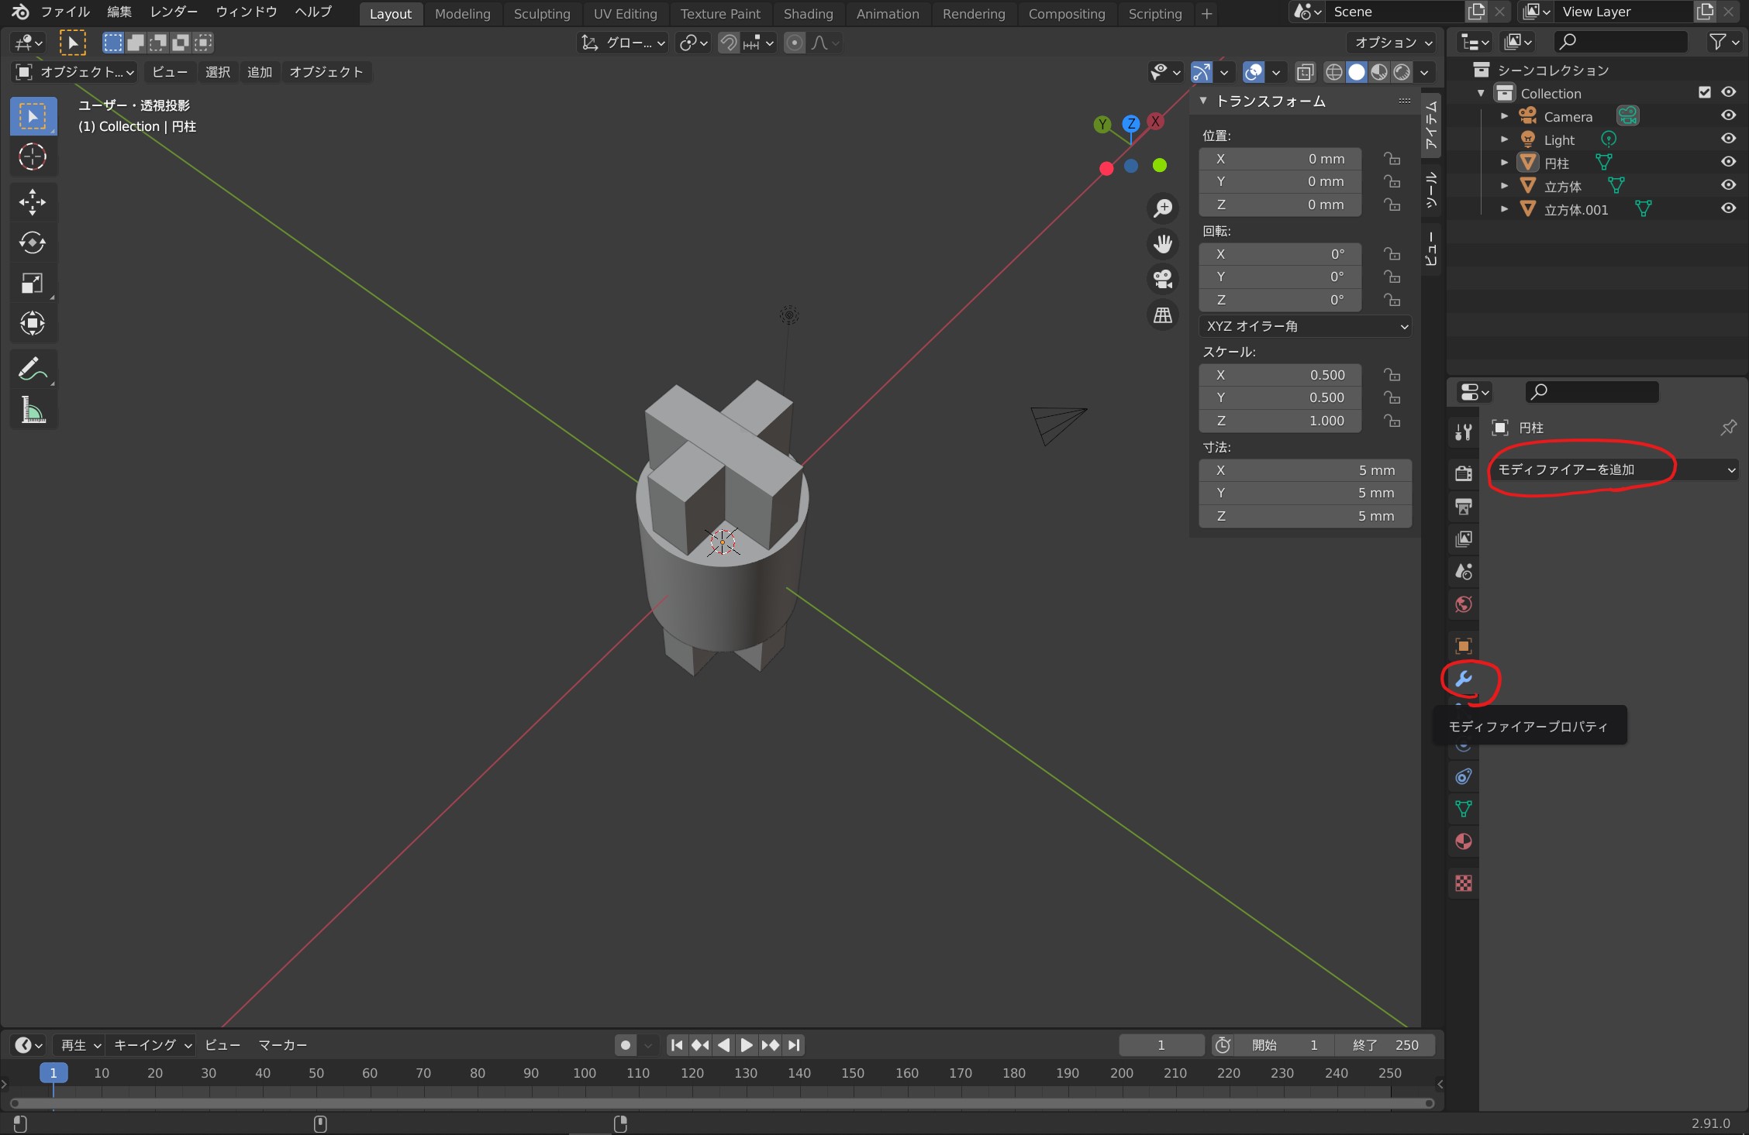Image resolution: width=1749 pixels, height=1135 pixels.
Task: Hide the Camera object in outliner
Action: (1728, 115)
